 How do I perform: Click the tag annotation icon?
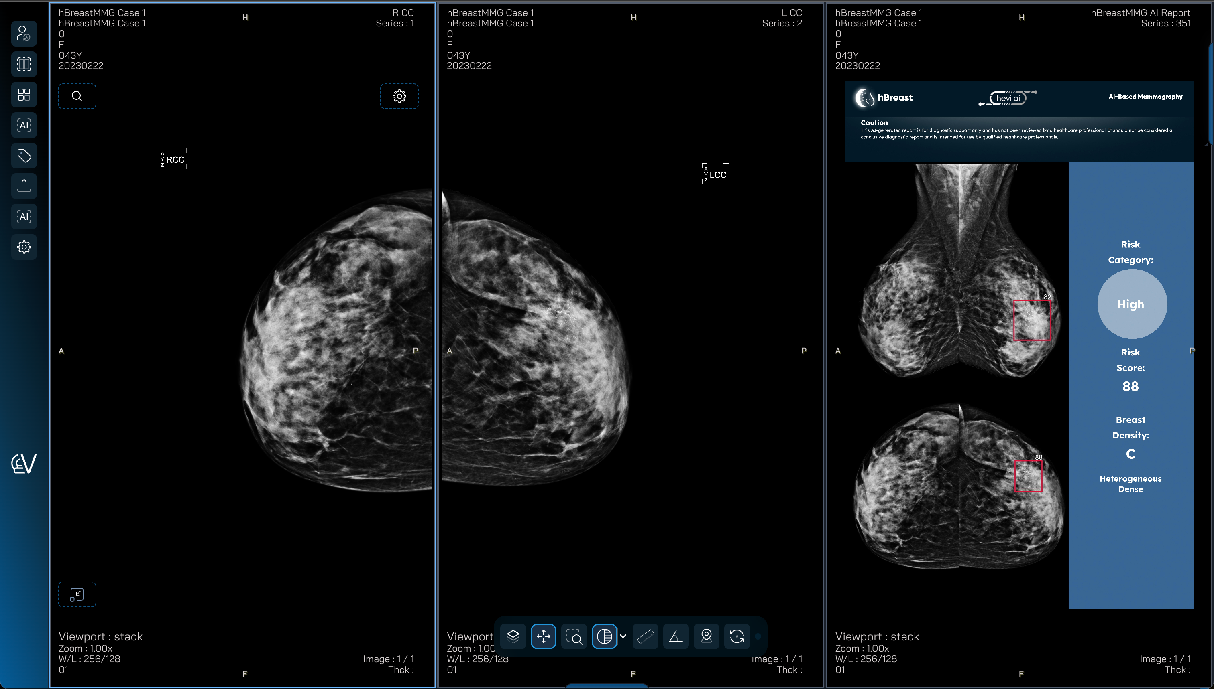24,155
